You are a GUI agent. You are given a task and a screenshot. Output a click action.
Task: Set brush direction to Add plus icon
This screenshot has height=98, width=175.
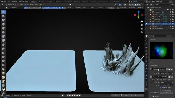click(x=63, y=8)
